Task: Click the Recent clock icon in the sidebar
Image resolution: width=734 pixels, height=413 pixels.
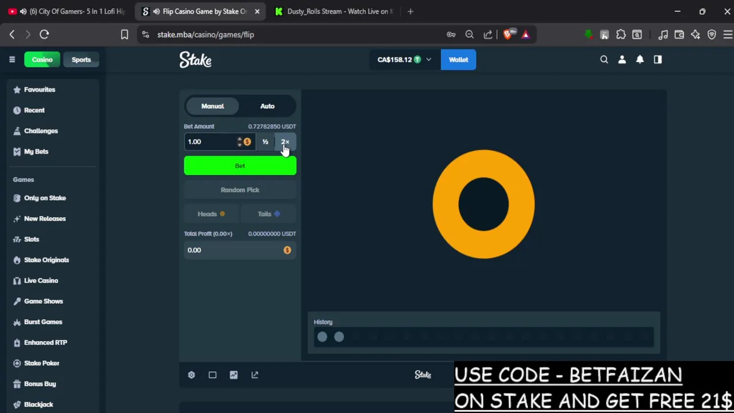Action: point(17,110)
